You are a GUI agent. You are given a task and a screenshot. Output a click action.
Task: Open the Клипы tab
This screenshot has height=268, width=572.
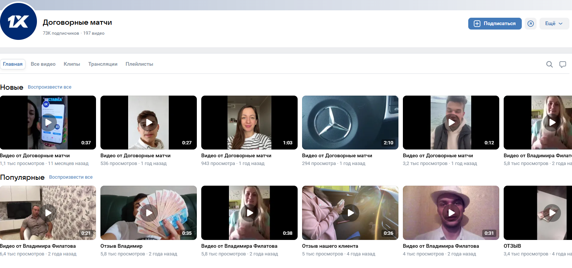[72, 64]
